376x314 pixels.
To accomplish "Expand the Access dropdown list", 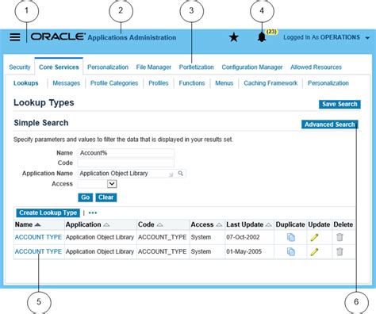I will [112, 184].
